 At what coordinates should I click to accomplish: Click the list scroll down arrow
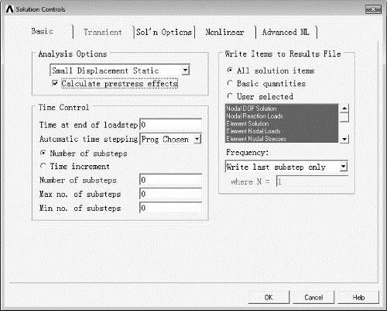pyautogui.click(x=344, y=139)
